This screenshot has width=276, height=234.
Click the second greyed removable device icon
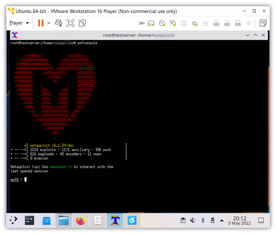[227, 23]
